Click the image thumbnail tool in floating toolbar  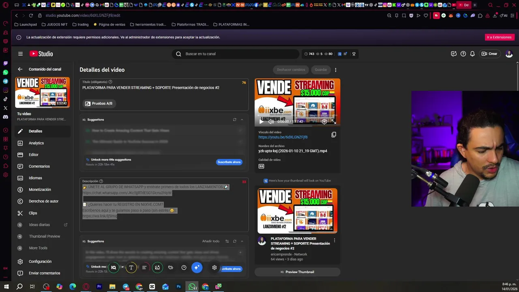(157, 268)
